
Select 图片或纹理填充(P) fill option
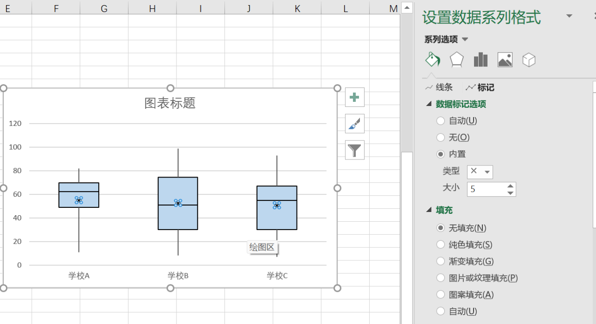[x=477, y=278]
